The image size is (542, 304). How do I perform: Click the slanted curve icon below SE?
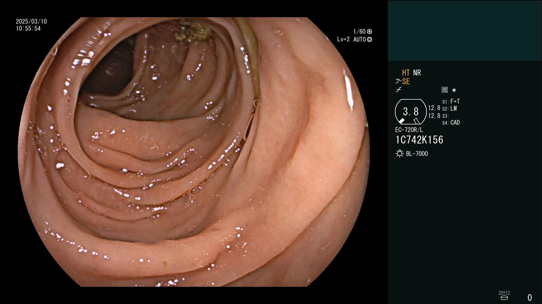pos(399,90)
